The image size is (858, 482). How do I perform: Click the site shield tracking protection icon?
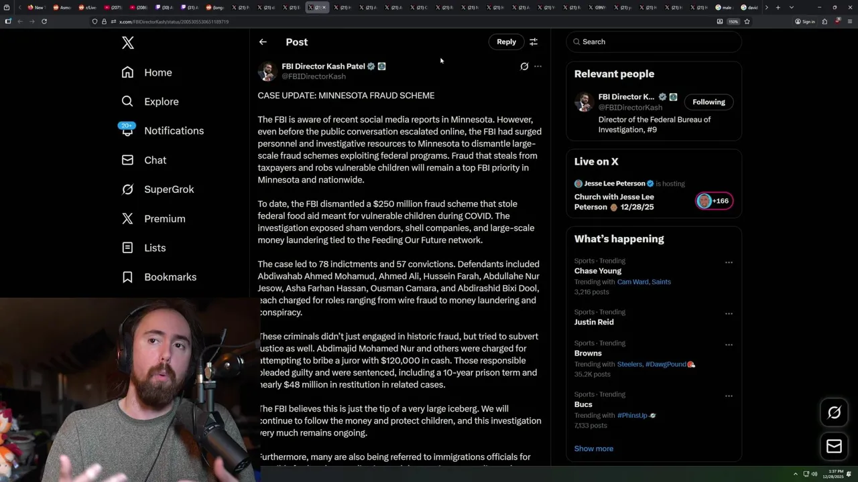point(95,21)
